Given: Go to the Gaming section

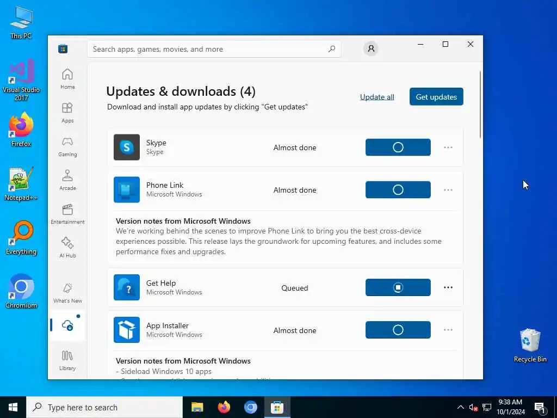Looking at the screenshot, I should pos(67,146).
